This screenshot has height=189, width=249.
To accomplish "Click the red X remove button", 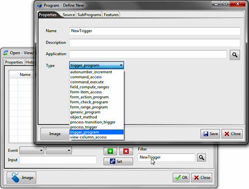I will point(126,151).
